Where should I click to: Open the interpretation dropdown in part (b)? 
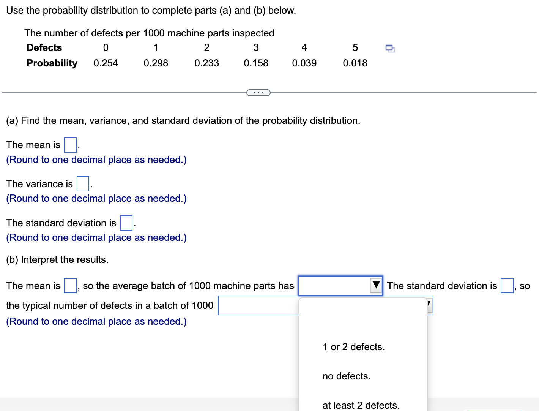coord(340,286)
